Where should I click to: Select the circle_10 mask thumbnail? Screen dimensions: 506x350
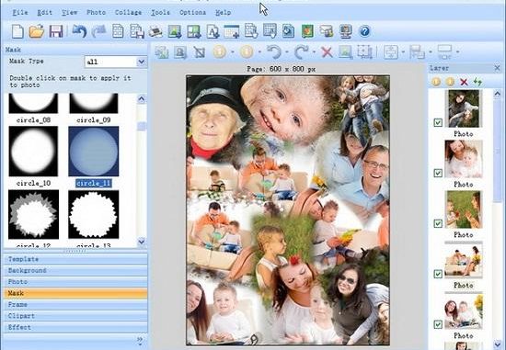(33, 152)
